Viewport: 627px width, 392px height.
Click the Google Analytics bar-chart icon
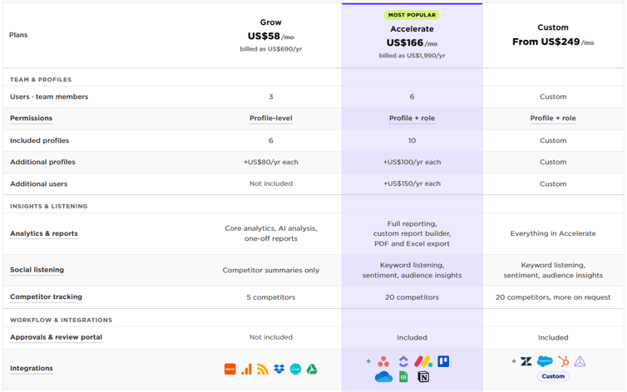[x=247, y=369]
